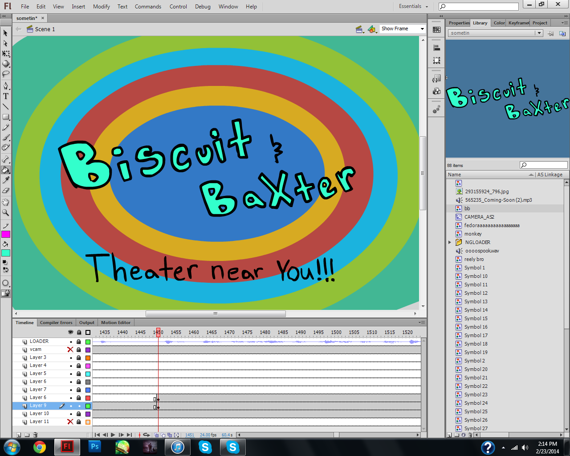Image resolution: width=570 pixels, height=456 pixels.
Task: Click the fill color swatch
Action: [x=6, y=253]
